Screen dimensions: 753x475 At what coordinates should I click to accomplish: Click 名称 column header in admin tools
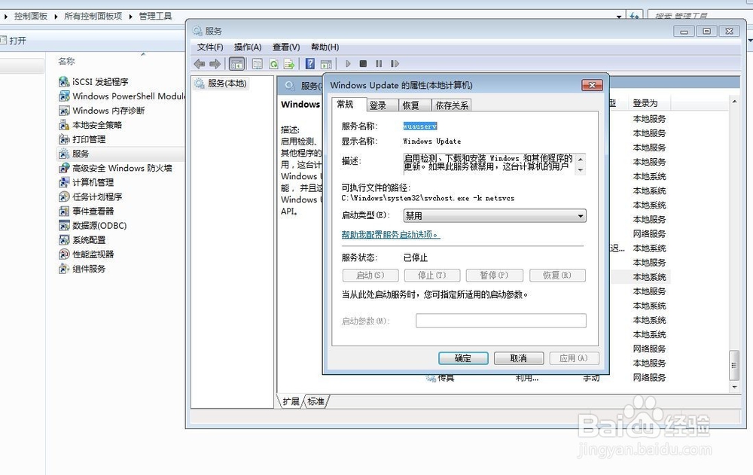[x=66, y=61]
